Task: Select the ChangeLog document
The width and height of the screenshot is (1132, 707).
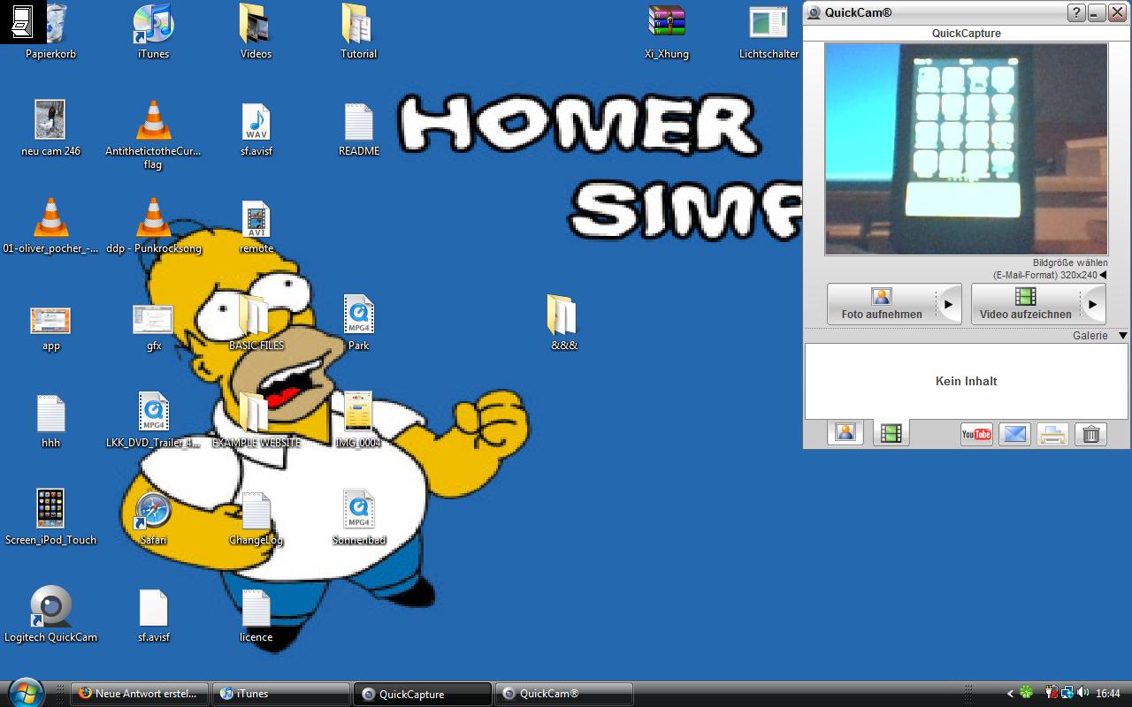Action: tap(256, 517)
